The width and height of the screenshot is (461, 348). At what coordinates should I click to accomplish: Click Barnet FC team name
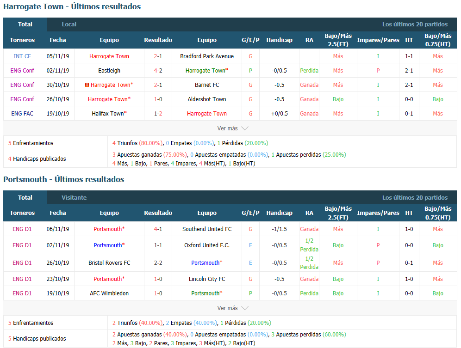207,85
